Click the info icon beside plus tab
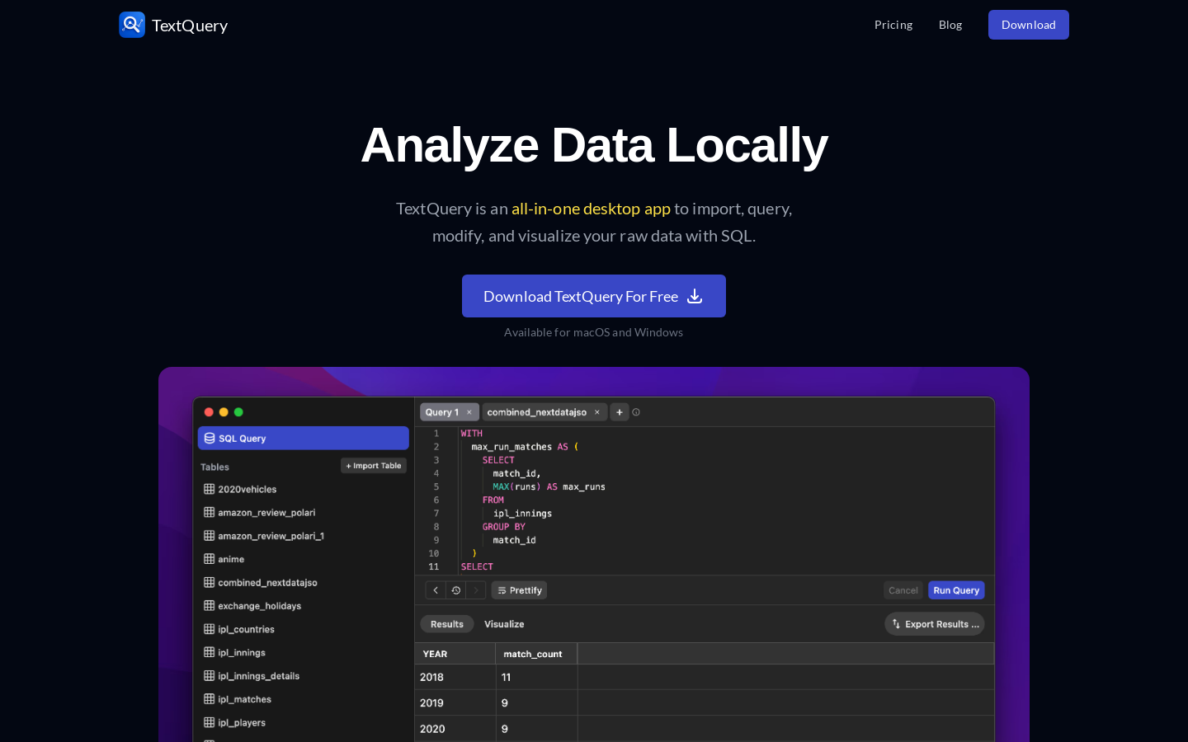1188x742 pixels. (636, 412)
